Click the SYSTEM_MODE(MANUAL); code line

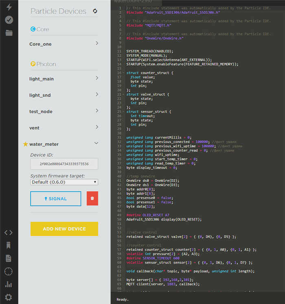147,55
